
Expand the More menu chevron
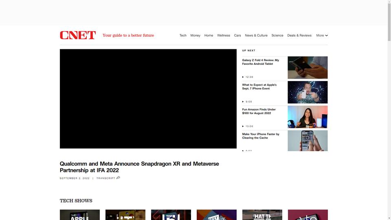click(x=326, y=35)
